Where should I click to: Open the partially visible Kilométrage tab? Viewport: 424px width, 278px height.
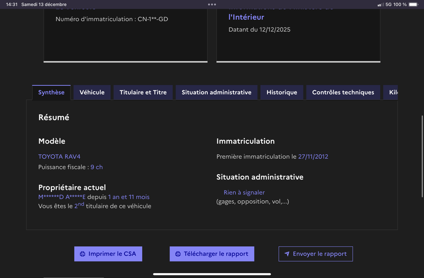391,92
